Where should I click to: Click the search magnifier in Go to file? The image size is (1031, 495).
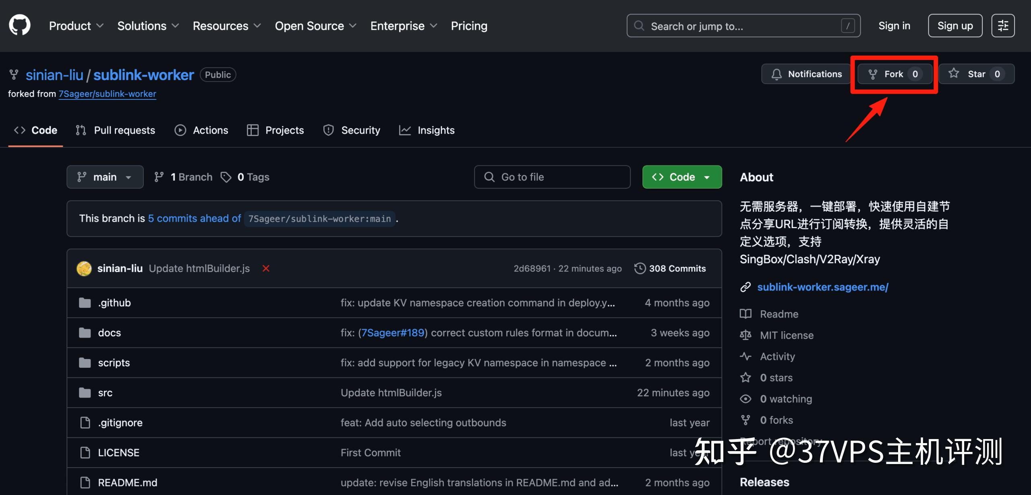(489, 177)
